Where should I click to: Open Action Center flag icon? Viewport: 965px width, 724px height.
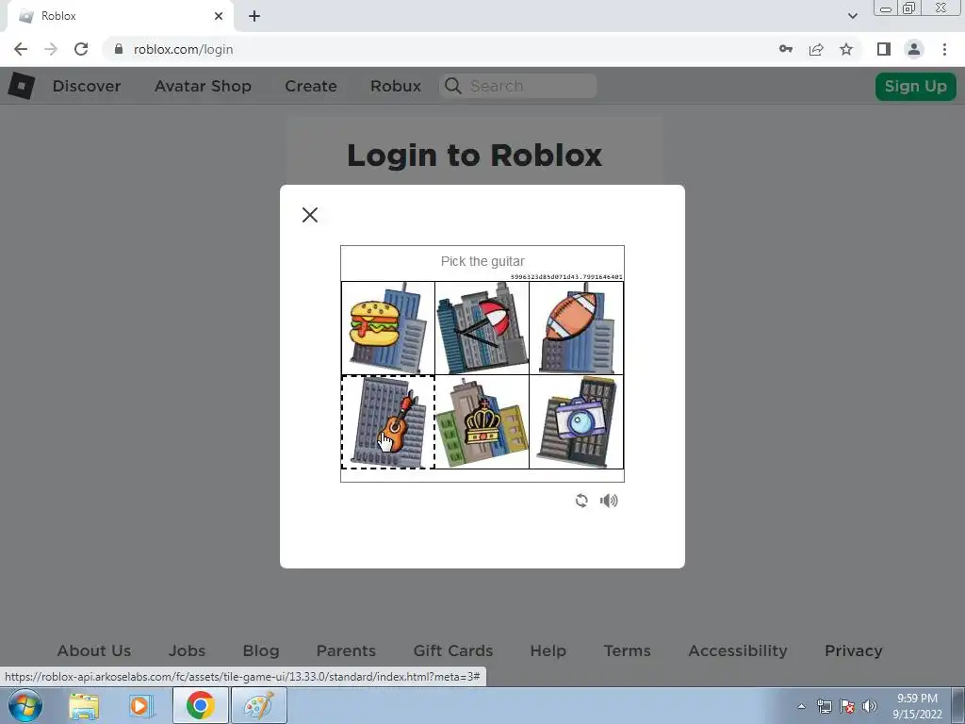coord(847,706)
